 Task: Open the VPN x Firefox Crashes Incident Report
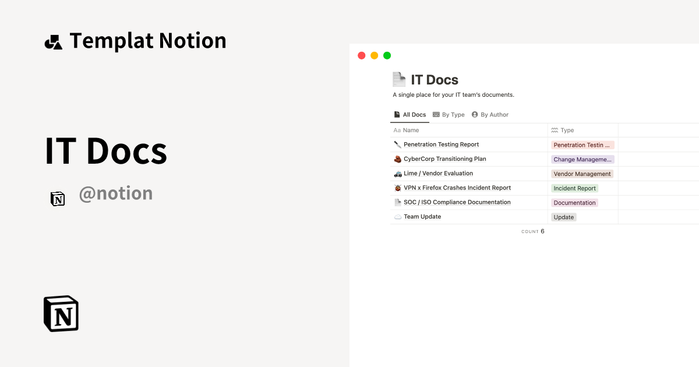tap(457, 188)
